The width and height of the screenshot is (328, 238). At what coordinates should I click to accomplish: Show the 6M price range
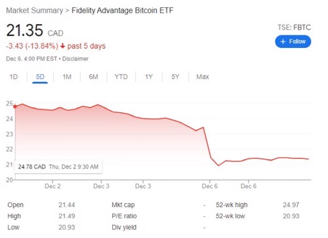click(93, 77)
